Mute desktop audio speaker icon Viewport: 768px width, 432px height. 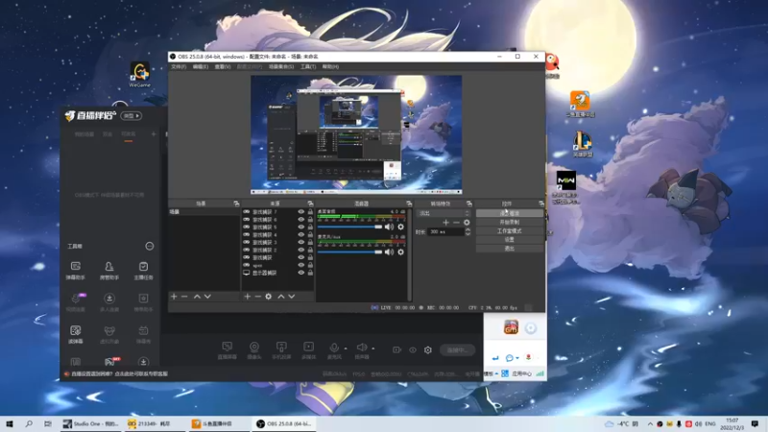389,227
